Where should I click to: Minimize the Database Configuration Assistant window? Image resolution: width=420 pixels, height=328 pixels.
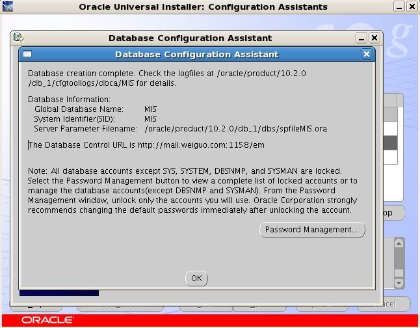tap(361, 38)
